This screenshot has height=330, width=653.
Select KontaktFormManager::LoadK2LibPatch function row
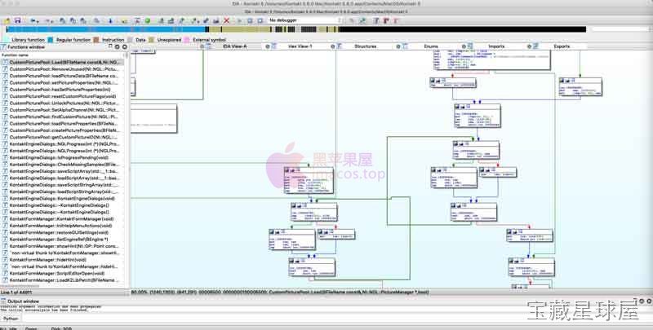(63, 280)
